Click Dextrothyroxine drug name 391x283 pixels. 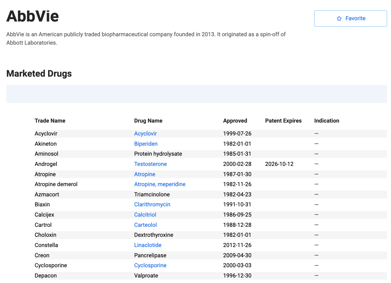(x=153, y=235)
